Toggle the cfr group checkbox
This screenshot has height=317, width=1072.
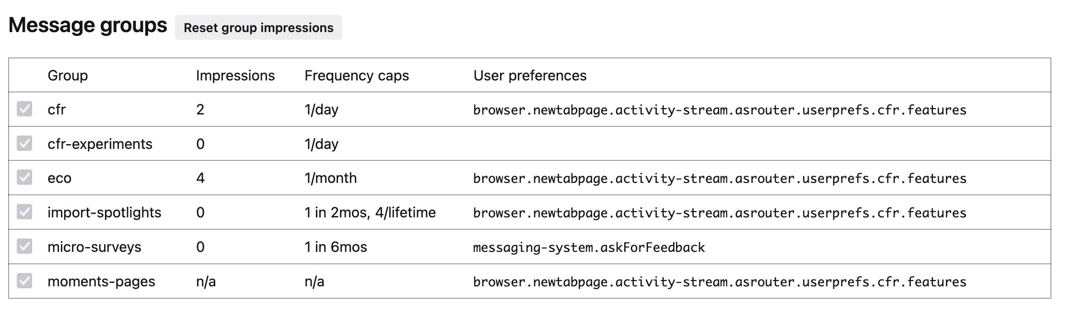point(24,109)
